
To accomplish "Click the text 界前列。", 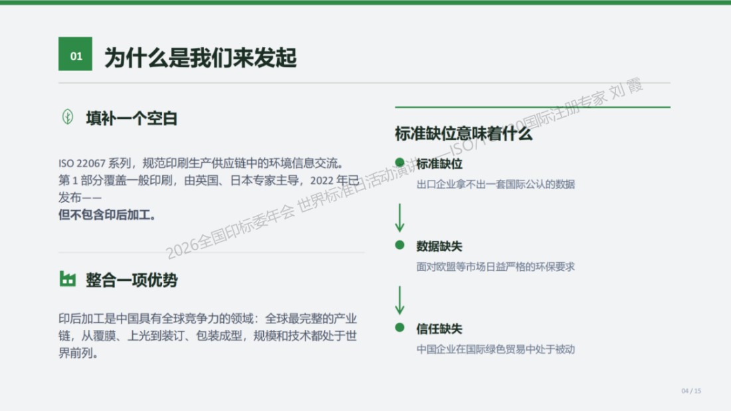I will point(79,353).
